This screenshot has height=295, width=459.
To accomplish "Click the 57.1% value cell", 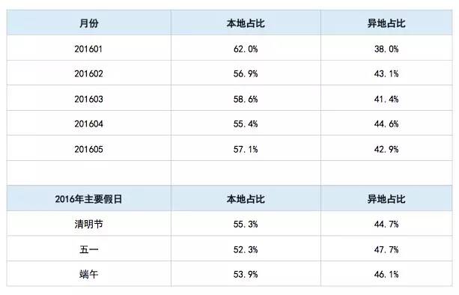I will tap(246, 149).
